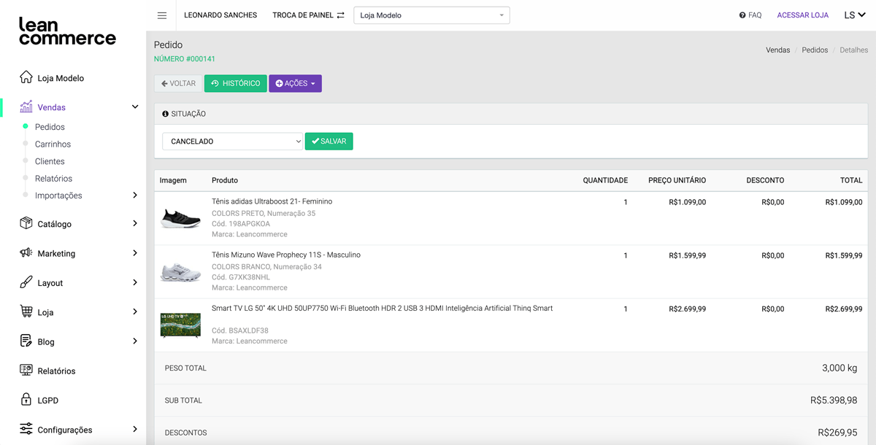This screenshot has height=445, width=876.
Task: Click the Blog document icon
Action: coord(26,341)
